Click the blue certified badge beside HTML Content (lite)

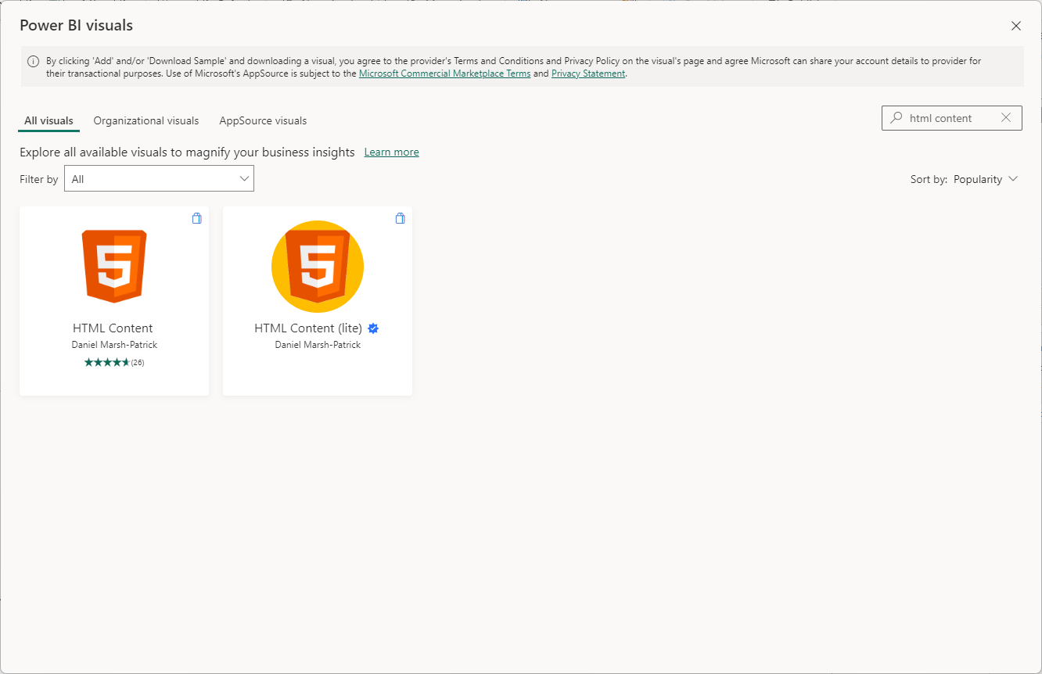tap(373, 328)
